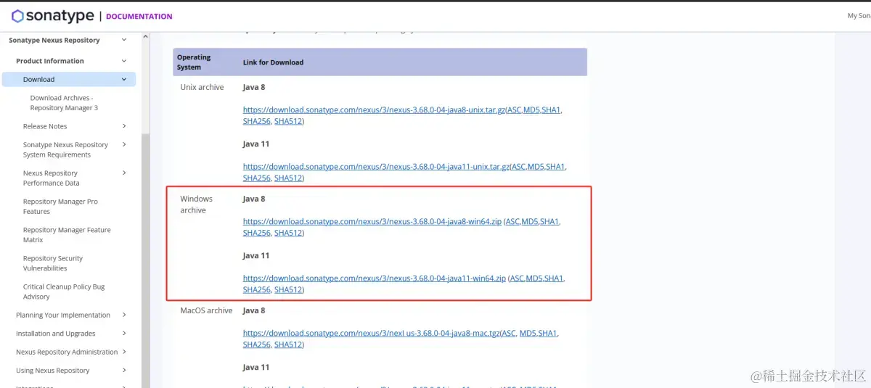Open the Download sidebar item
The height and width of the screenshot is (388, 871).
tap(38, 80)
